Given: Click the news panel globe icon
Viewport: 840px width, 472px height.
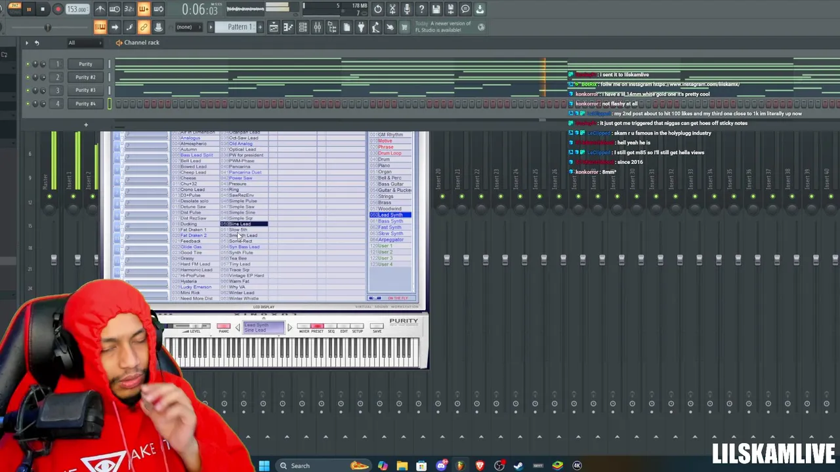Looking at the screenshot, I should click(x=481, y=27).
